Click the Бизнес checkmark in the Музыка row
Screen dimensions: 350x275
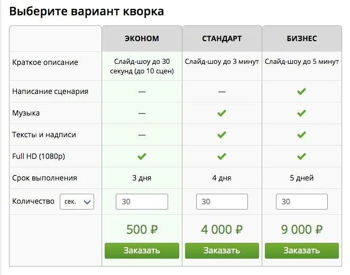301,113
